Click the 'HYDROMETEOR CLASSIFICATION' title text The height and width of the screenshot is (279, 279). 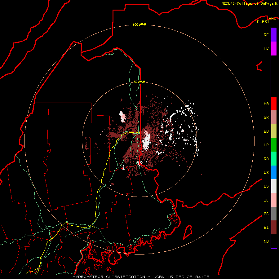pyautogui.click(x=109, y=277)
